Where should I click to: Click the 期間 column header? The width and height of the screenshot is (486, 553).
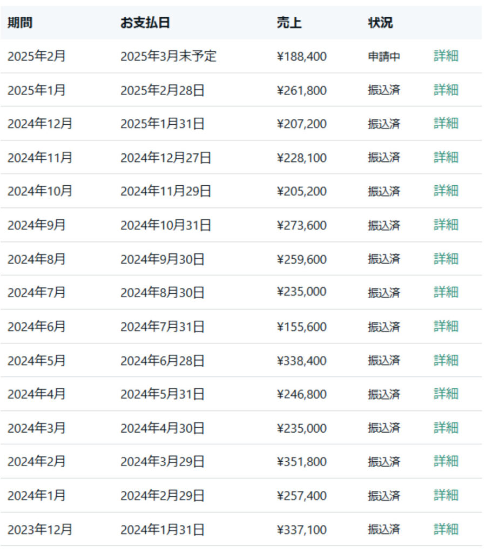(x=20, y=23)
